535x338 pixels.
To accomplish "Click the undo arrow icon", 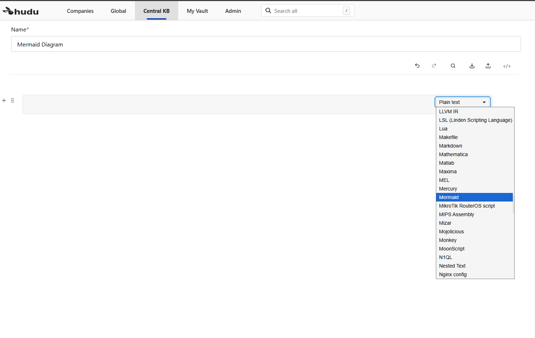I will pyautogui.click(x=417, y=66).
